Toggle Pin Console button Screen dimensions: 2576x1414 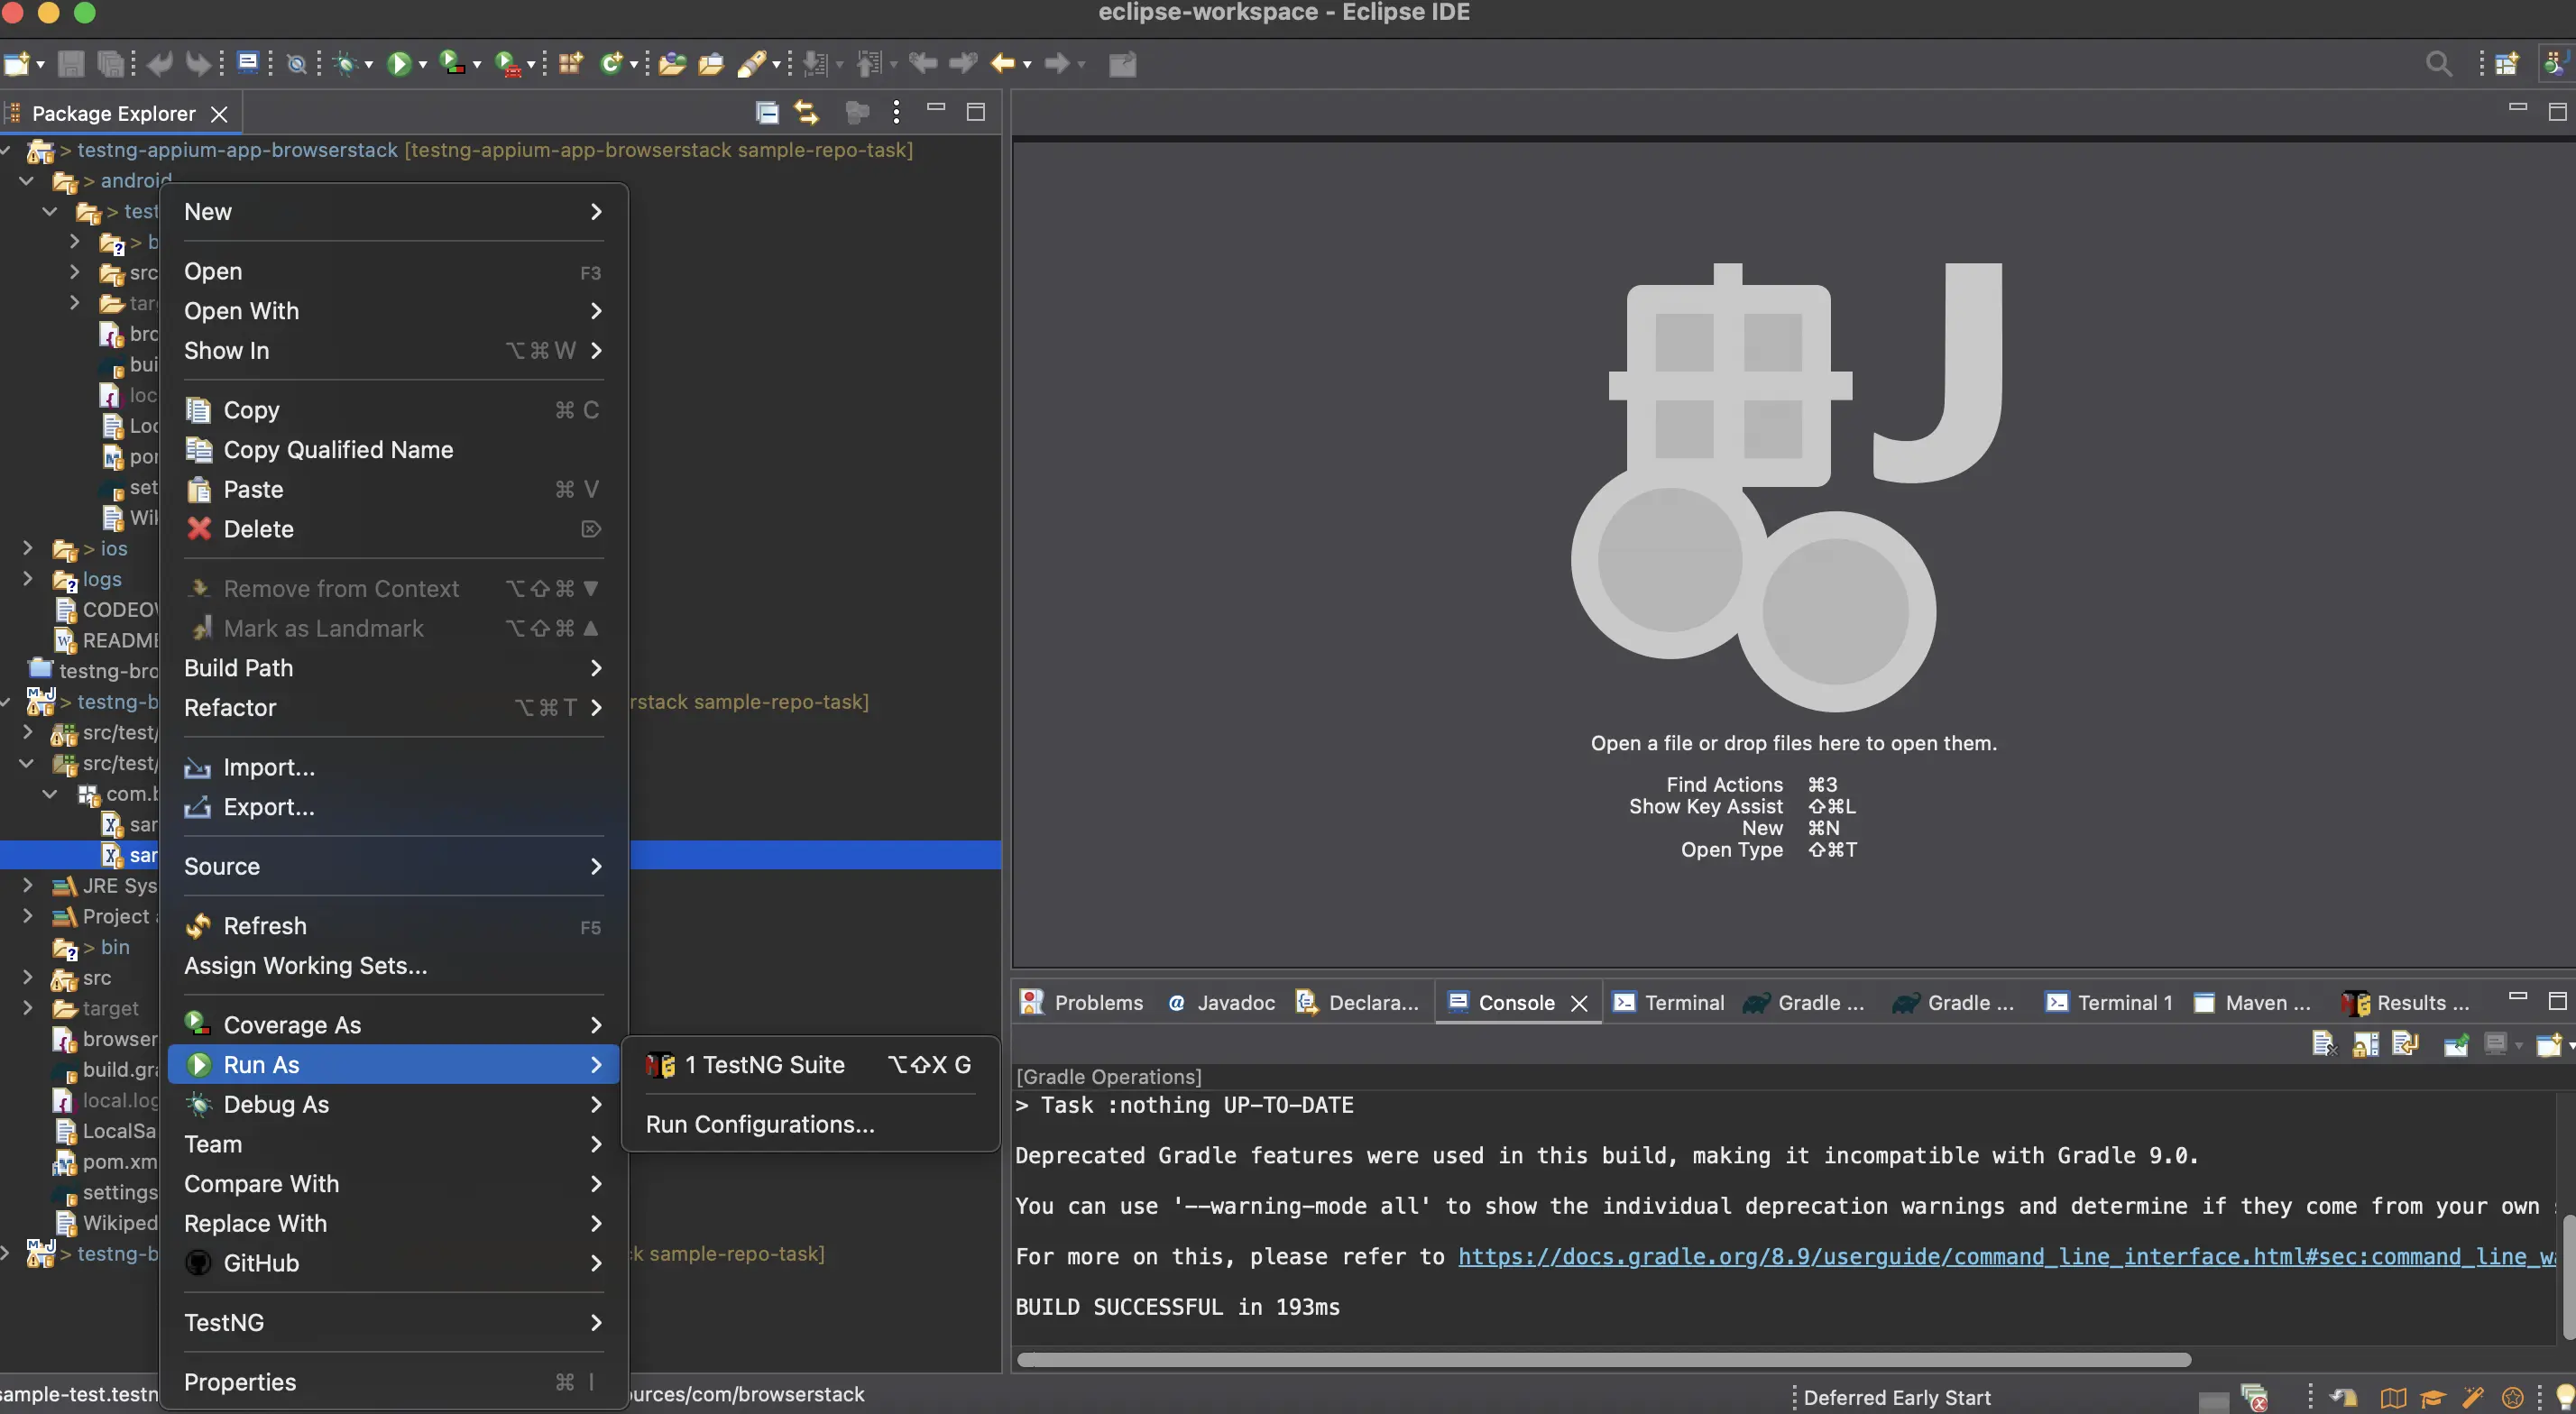click(2455, 1044)
